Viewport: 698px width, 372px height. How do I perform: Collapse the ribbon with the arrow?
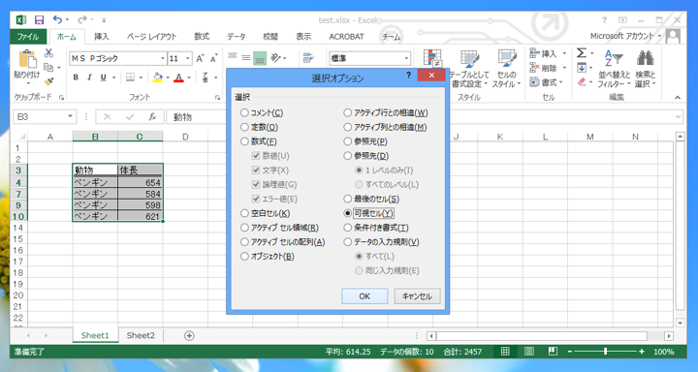pos(678,98)
